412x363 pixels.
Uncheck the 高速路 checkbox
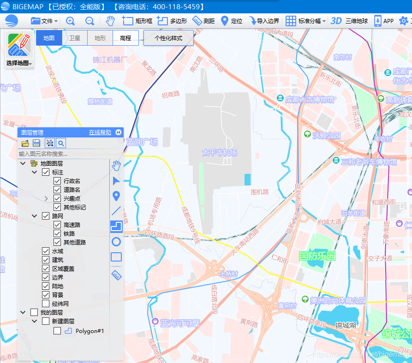57,225
